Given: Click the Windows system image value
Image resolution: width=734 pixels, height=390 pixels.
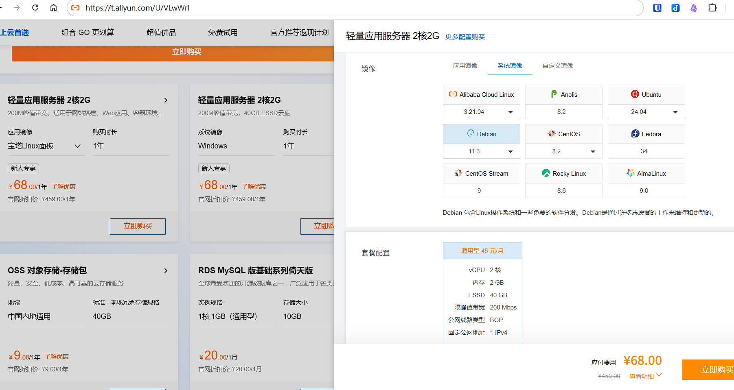Looking at the screenshot, I should (213, 146).
